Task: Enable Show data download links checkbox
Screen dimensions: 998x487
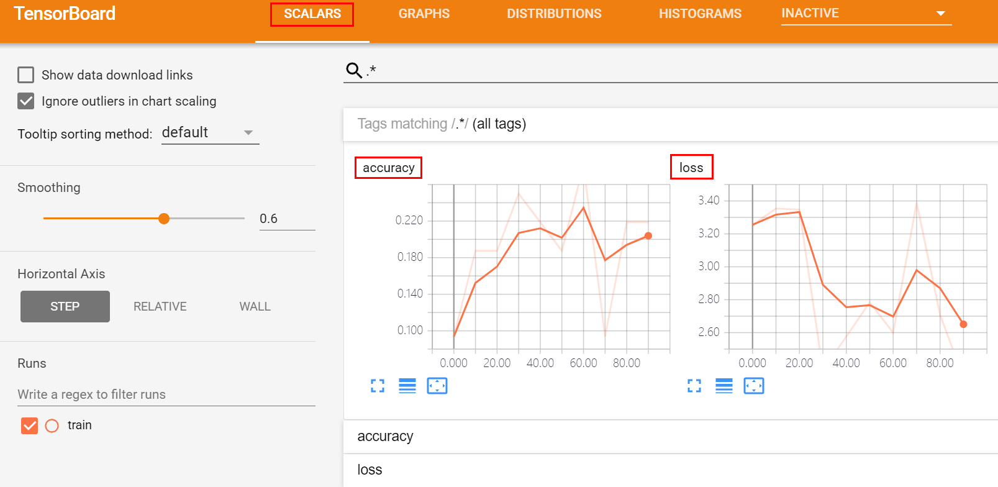Action: [25, 75]
